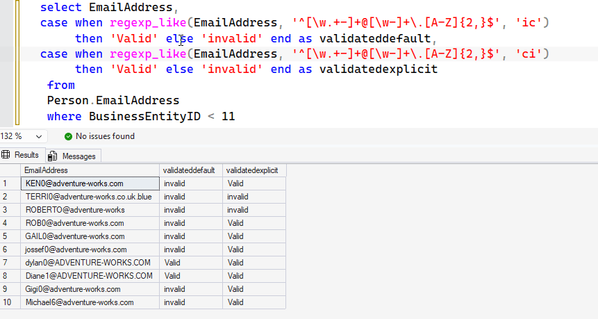The image size is (598, 319).
Task: Click the from keyword in the editor
Action: 61,85
